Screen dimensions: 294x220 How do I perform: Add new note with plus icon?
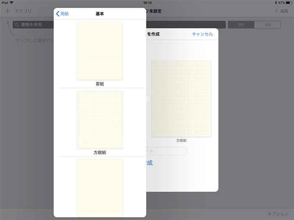[8, 11]
